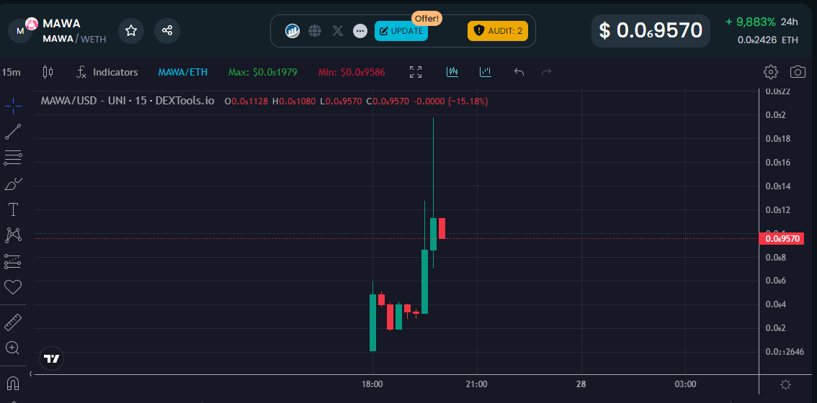Toggle the bar chart view icon
The image size is (817, 403).
pyautogui.click(x=486, y=72)
